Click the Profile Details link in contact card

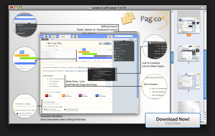point(102,79)
